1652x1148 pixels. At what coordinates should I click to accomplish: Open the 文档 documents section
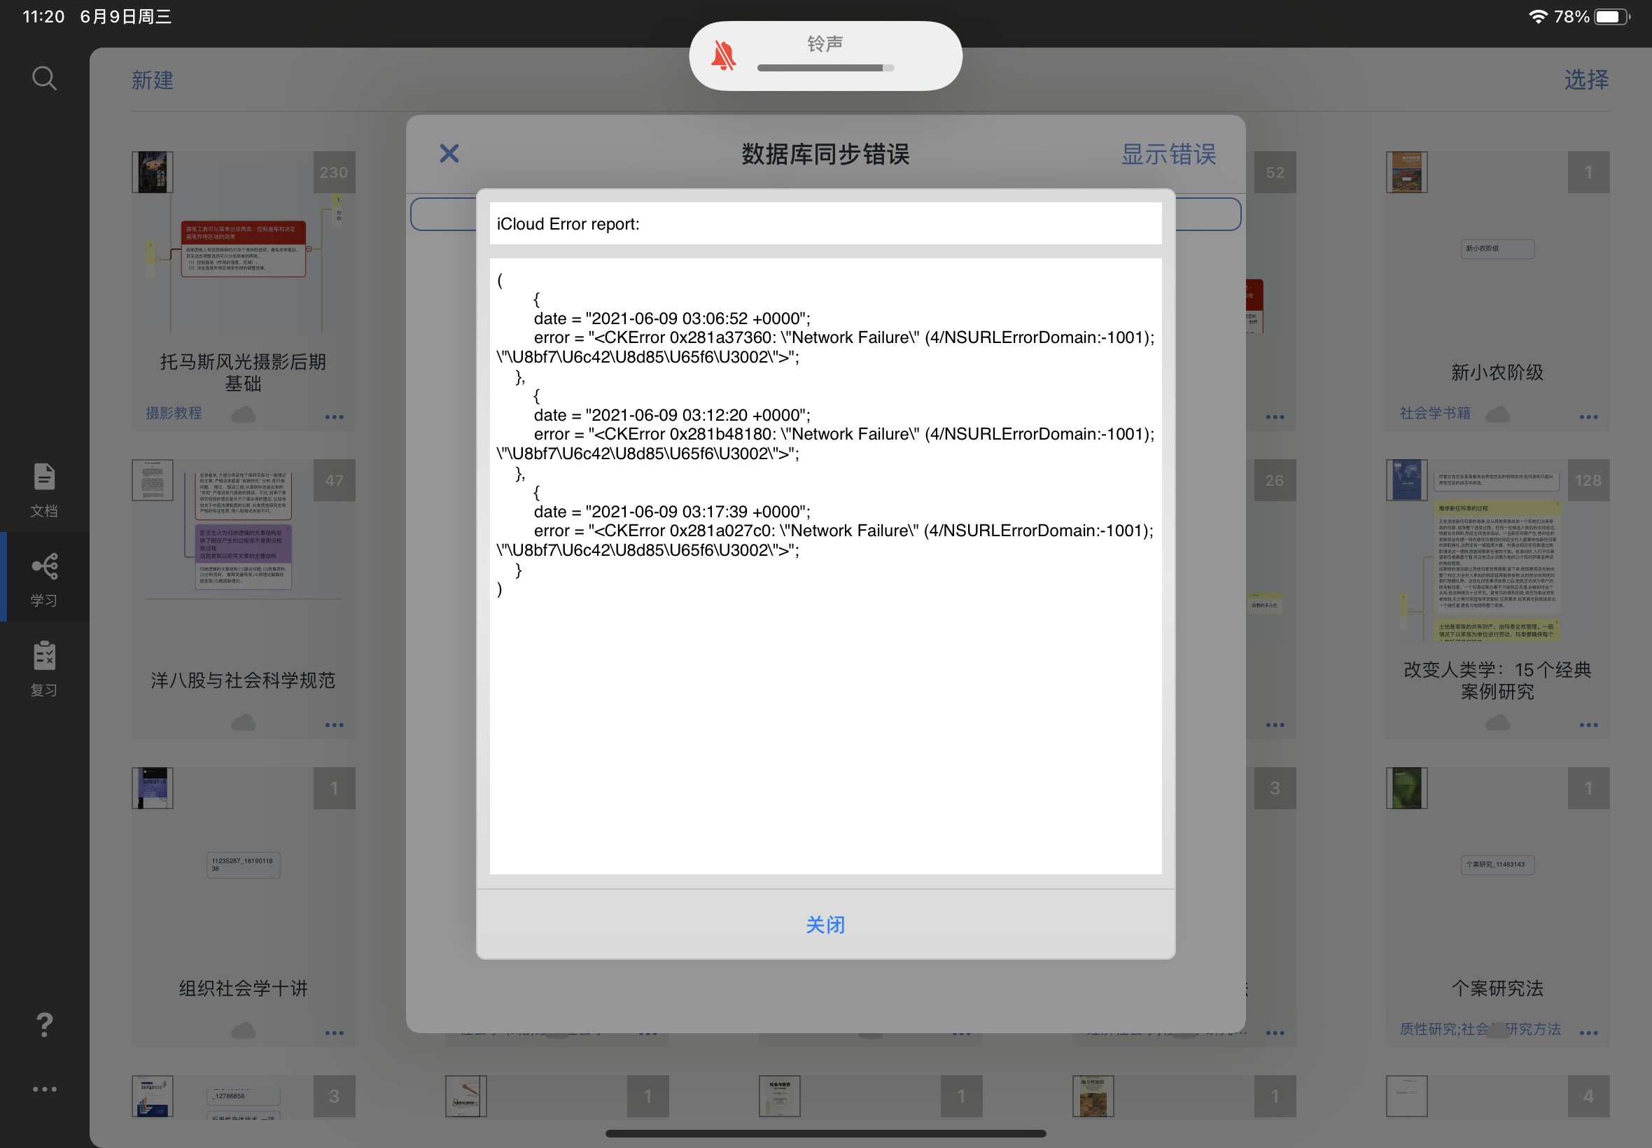point(44,490)
